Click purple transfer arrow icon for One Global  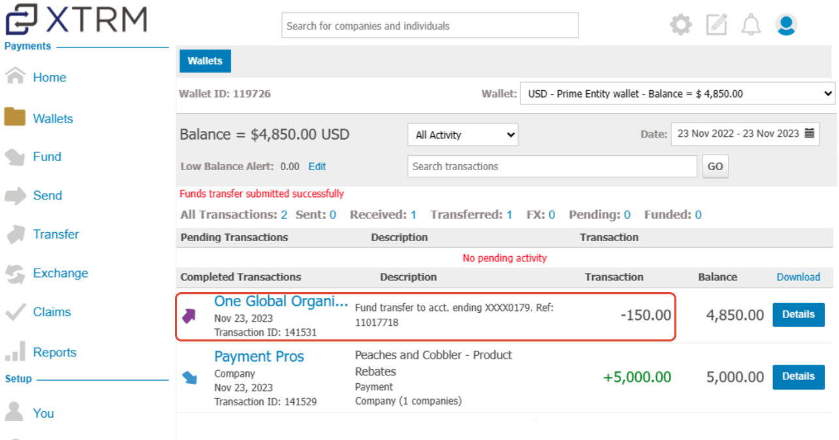[x=189, y=316]
